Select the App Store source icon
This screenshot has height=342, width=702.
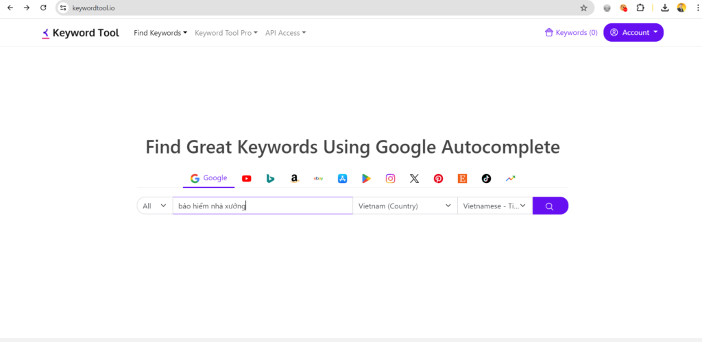[x=343, y=179]
